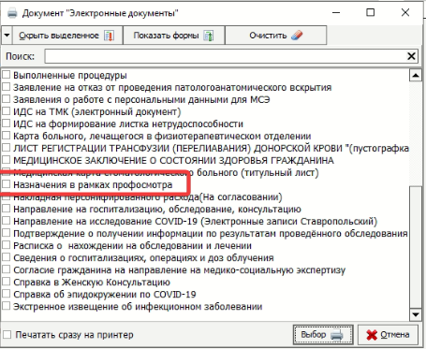Click scrollbar down arrow of the list

click(x=416, y=314)
